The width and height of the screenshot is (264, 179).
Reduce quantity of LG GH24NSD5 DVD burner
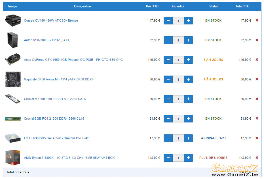coord(168,138)
